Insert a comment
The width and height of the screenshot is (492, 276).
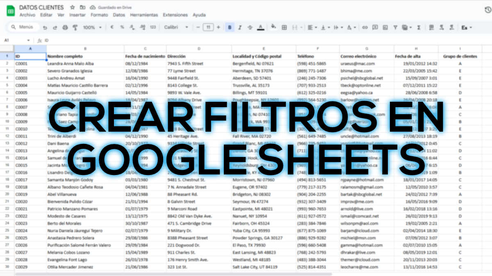[x=375, y=27]
